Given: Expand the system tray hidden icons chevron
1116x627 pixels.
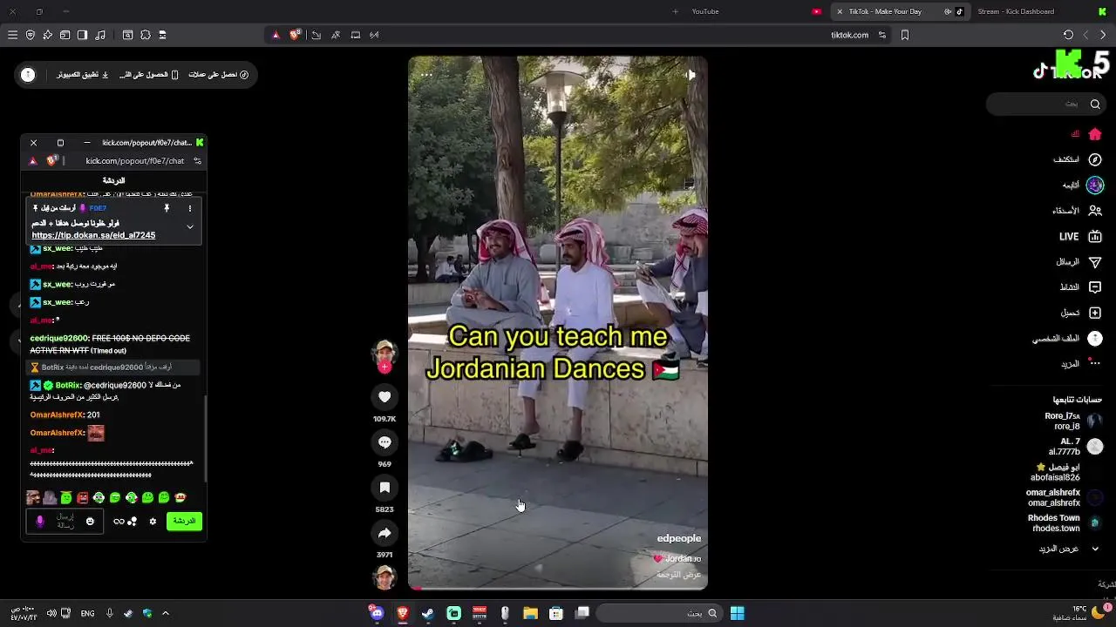Looking at the screenshot, I should tap(165, 613).
